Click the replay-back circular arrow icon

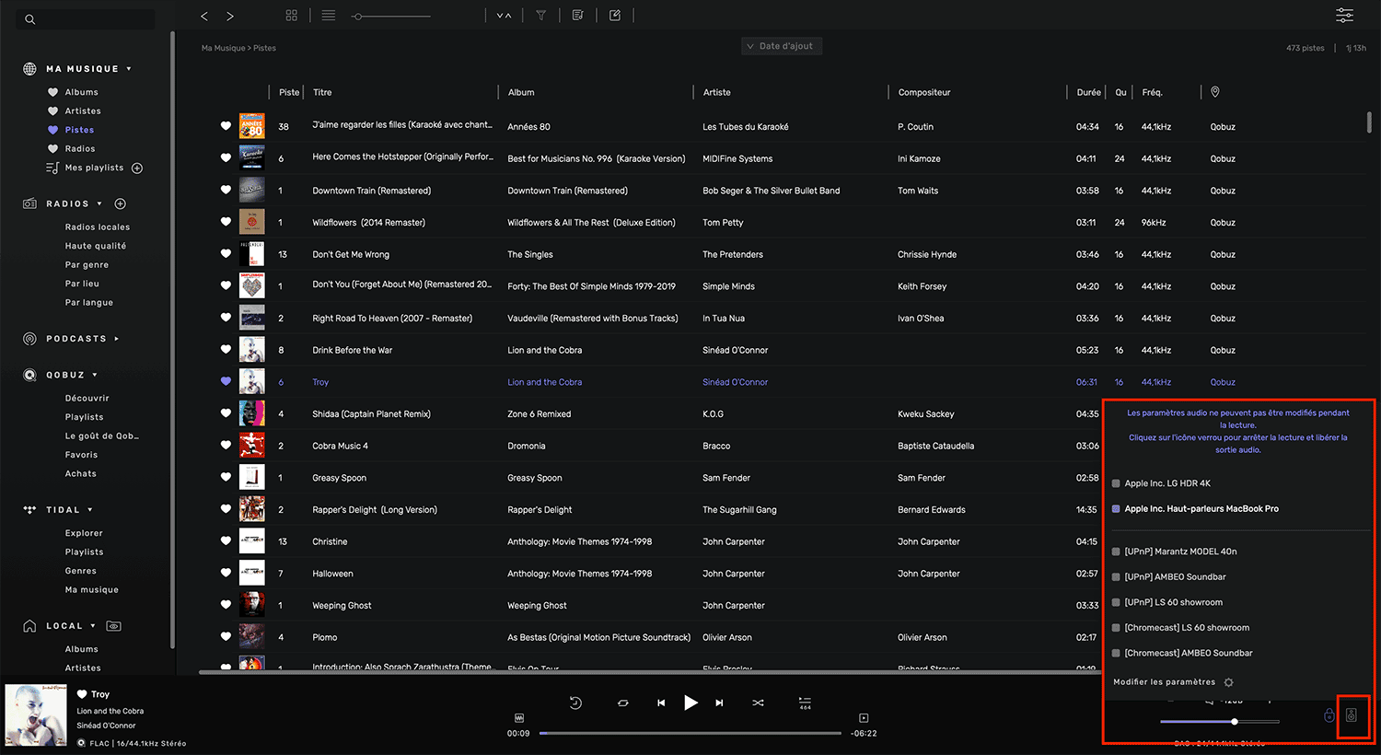pyautogui.click(x=575, y=703)
